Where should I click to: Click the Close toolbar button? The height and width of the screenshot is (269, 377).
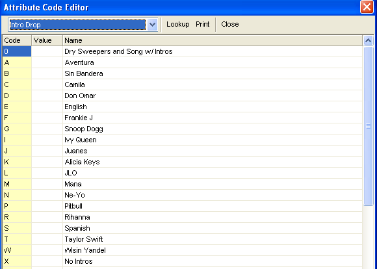[230, 24]
